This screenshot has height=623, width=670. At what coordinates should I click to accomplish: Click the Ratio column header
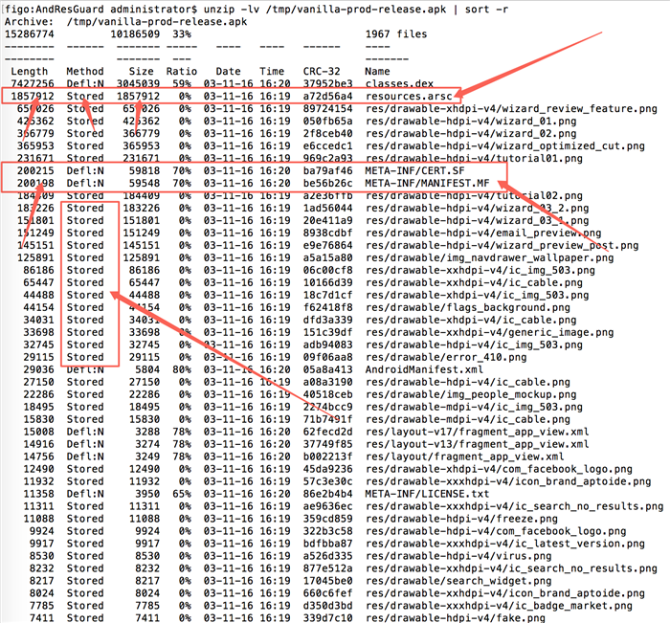[x=182, y=72]
